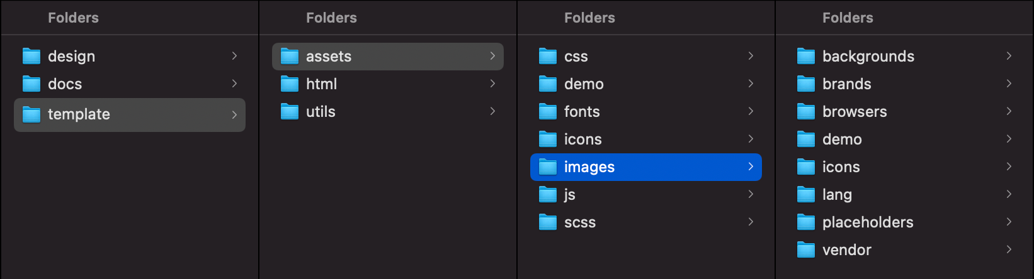Select icons folder below demo in images
This screenshot has height=279, width=1034.
[841, 167]
